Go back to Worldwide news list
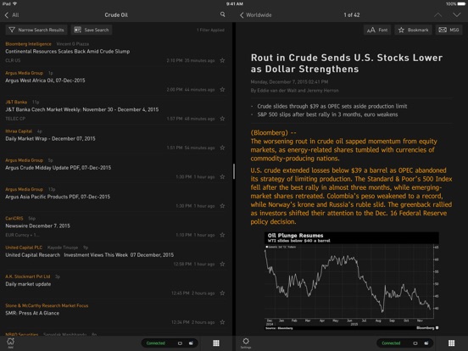The image size is (468, 351). point(255,15)
